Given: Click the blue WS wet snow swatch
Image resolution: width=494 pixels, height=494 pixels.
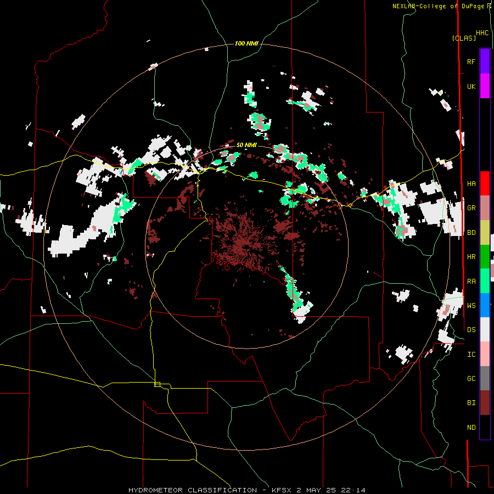Looking at the screenshot, I should pos(485,305).
